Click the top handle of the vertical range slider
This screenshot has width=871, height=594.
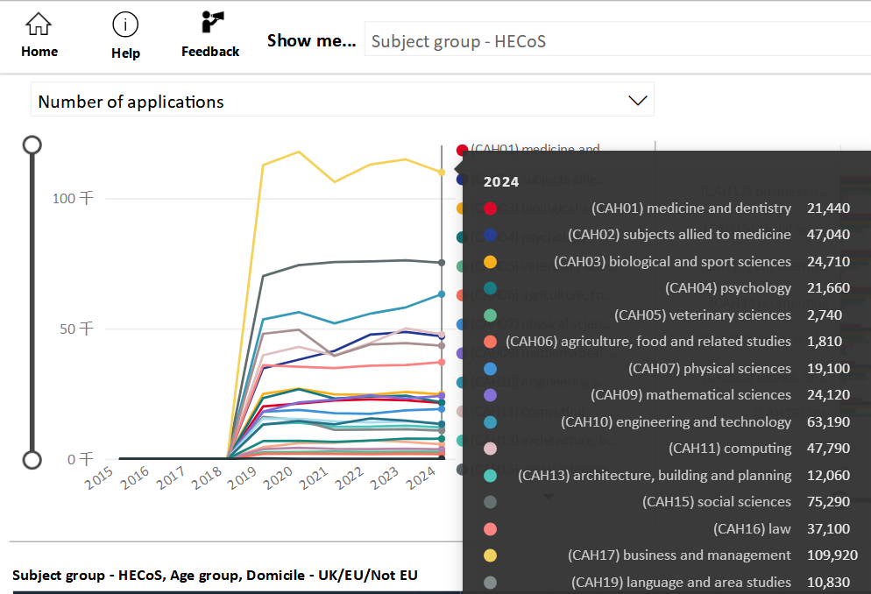pos(32,145)
